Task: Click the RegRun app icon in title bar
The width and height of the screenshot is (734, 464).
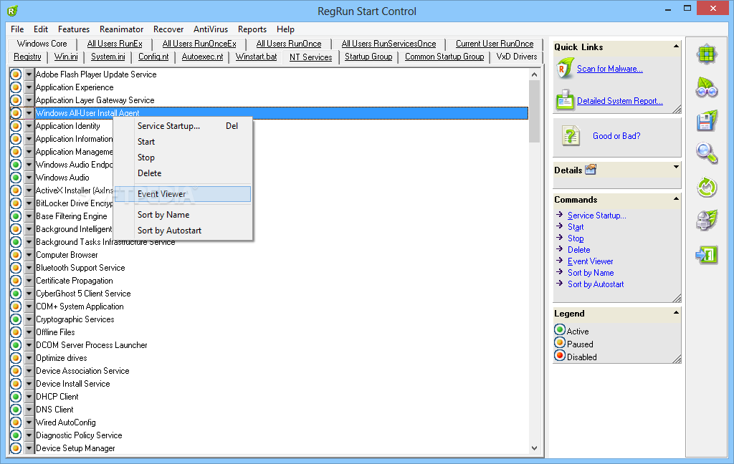Action: [13, 10]
